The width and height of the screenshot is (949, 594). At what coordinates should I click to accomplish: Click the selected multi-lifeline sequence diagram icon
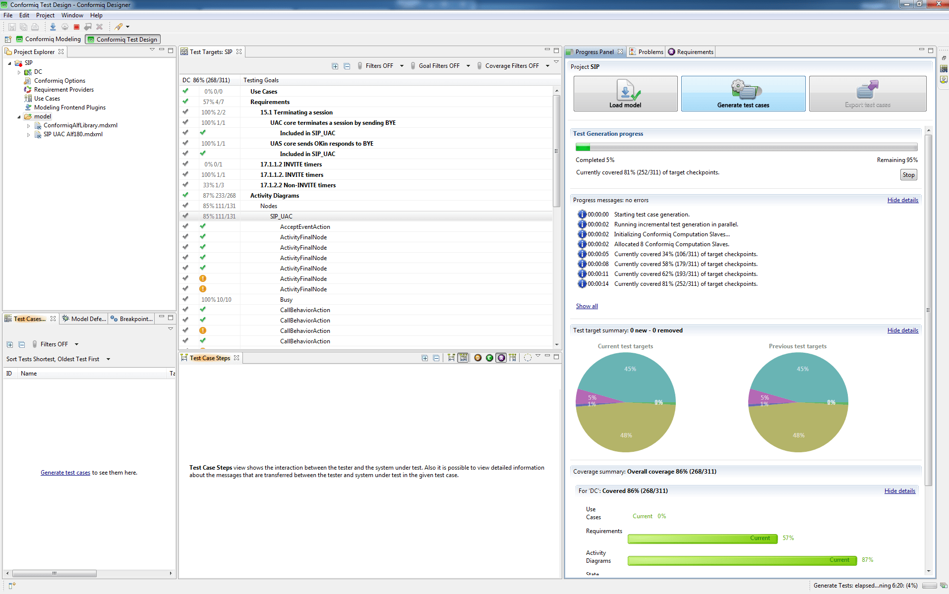pos(463,358)
